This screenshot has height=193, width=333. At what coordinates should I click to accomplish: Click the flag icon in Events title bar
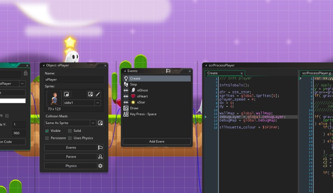click(168, 71)
